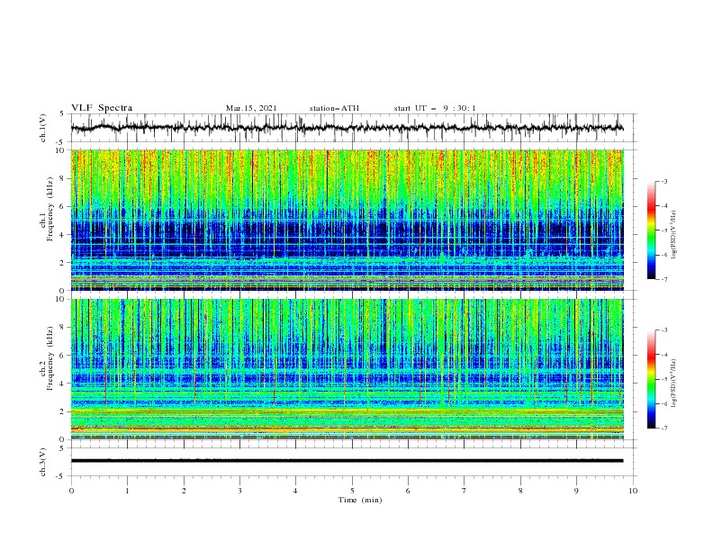Click the ch.1 'Frequency (kHz)' axis label
The height and width of the screenshot is (551, 713).
(x=51, y=207)
